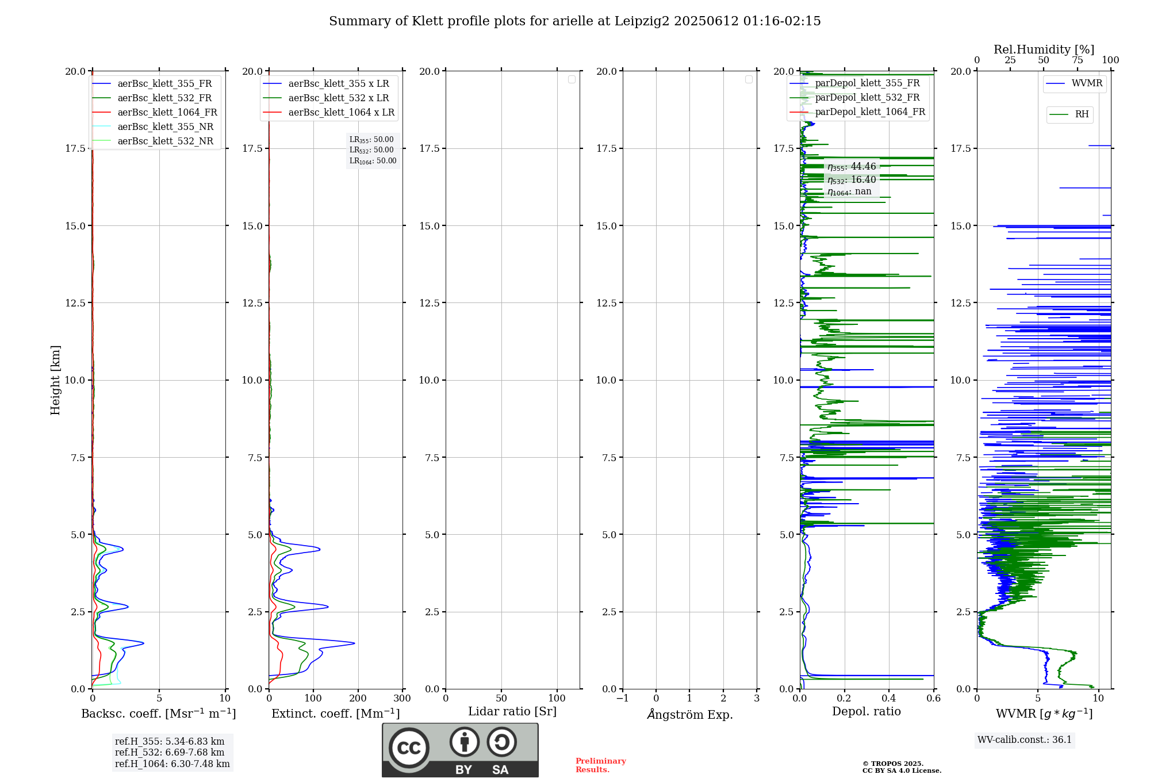Image resolution: width=1150 pixels, height=782 pixels.
Task: Click the 'WV-calib.const.: 36.1' label
Action: pyautogui.click(x=1025, y=740)
